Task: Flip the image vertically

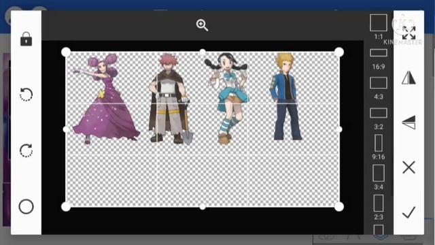Action: point(408,122)
